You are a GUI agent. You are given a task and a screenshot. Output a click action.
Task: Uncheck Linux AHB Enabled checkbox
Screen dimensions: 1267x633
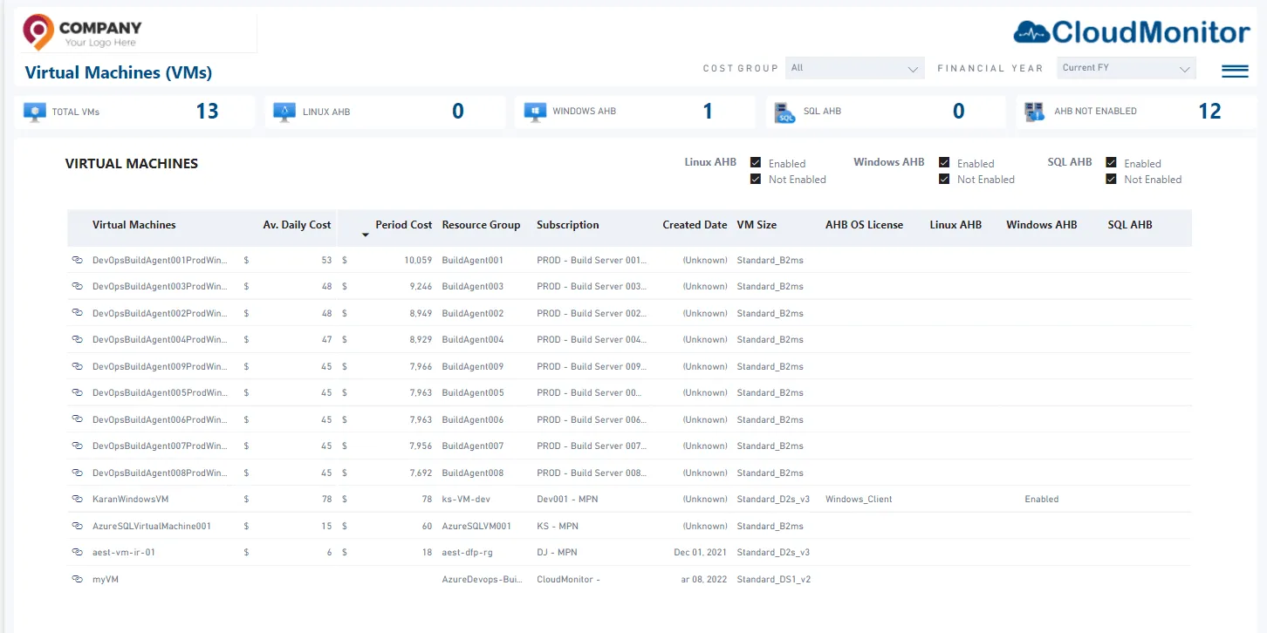tap(756, 162)
